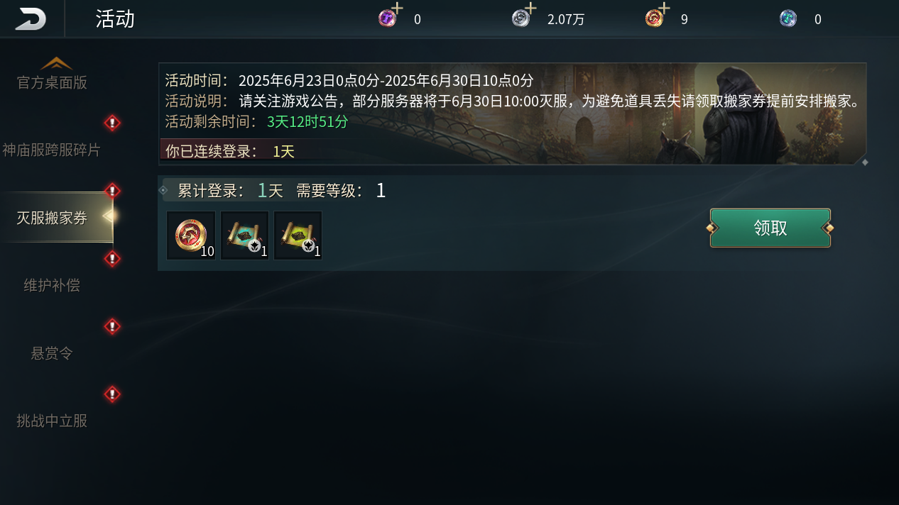Select the teal scroll reward item

pos(244,235)
